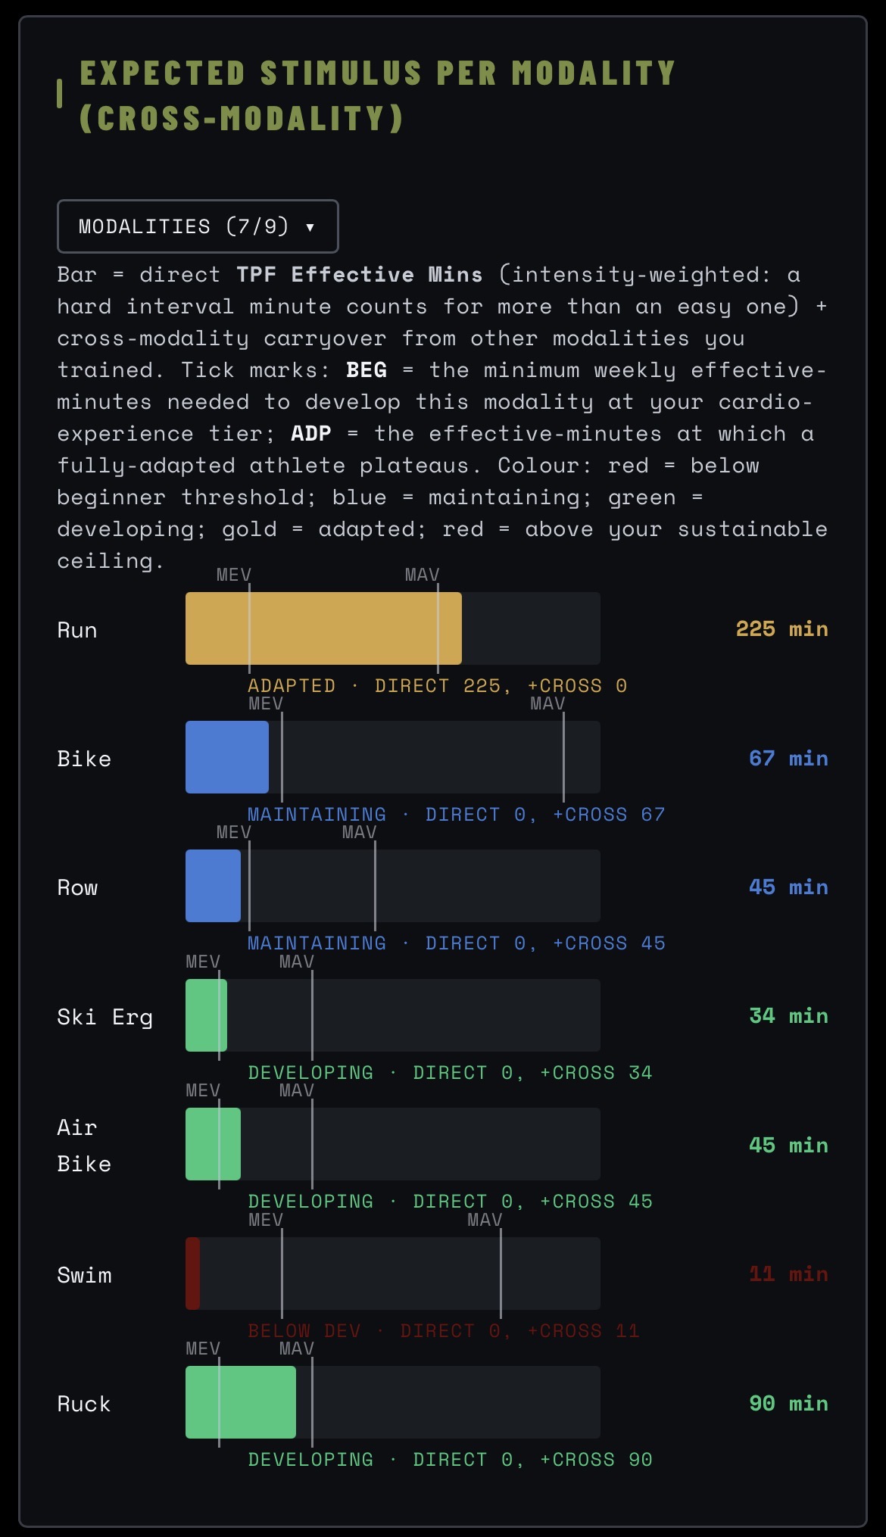Screen dimensions: 886x1537
Task: Click the dropdown arrow beside Modalities
Action: point(310,227)
